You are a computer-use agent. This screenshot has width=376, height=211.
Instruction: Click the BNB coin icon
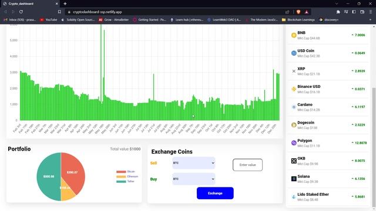(x=294, y=35)
